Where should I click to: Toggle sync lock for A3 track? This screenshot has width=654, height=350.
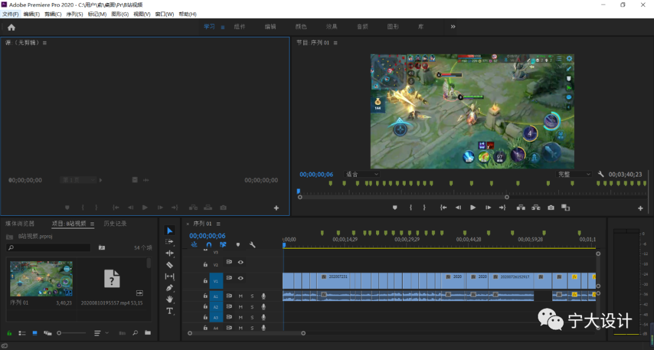(229, 317)
